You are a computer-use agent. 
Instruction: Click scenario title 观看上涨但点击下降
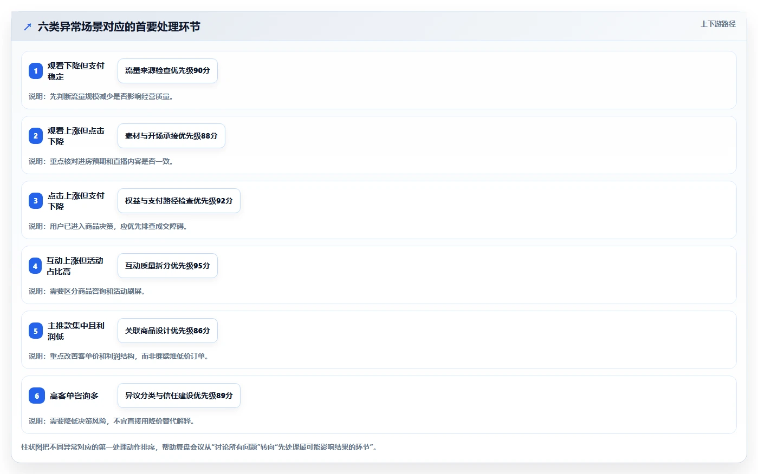(76, 136)
